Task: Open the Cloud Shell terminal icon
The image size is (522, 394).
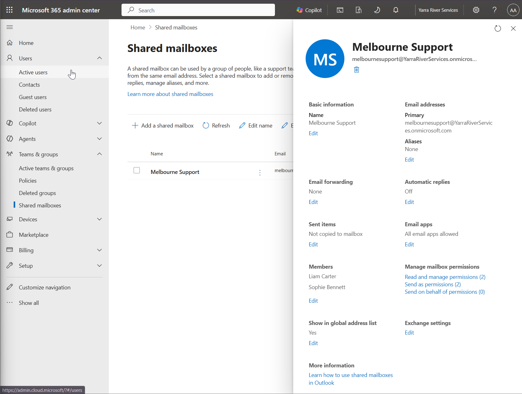Action: (x=340, y=10)
